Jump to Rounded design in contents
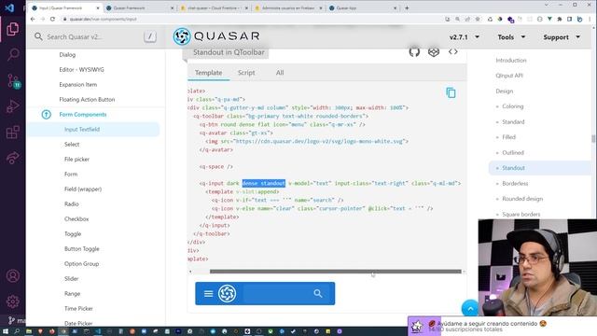The height and width of the screenshot is (336, 597). 522,199
